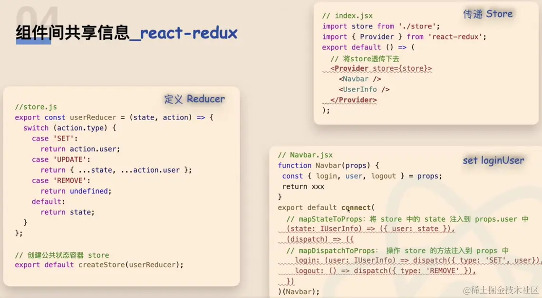Image resolution: width=542 pixels, height=298 pixels.
Task: Click the ')(Navbar);' closing line
Action: [299, 292]
